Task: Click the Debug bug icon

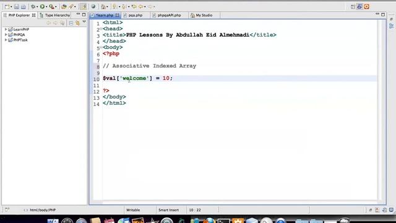Action: pos(33,7)
